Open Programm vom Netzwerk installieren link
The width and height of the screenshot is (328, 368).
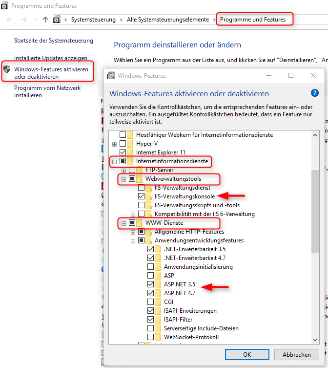tap(47, 91)
